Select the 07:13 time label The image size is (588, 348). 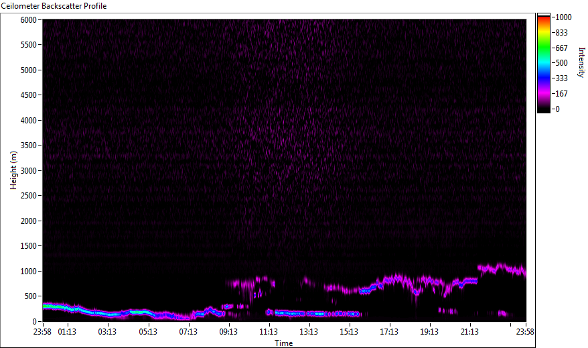(x=188, y=332)
